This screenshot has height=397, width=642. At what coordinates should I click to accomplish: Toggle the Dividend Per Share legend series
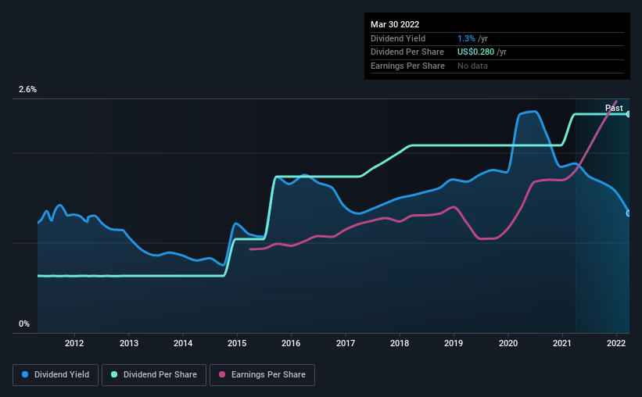click(x=154, y=375)
